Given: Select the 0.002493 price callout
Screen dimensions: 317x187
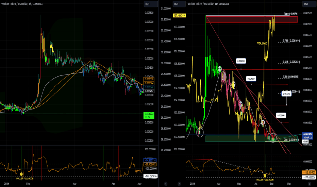Looking at the screenshot, I should 281,116.
